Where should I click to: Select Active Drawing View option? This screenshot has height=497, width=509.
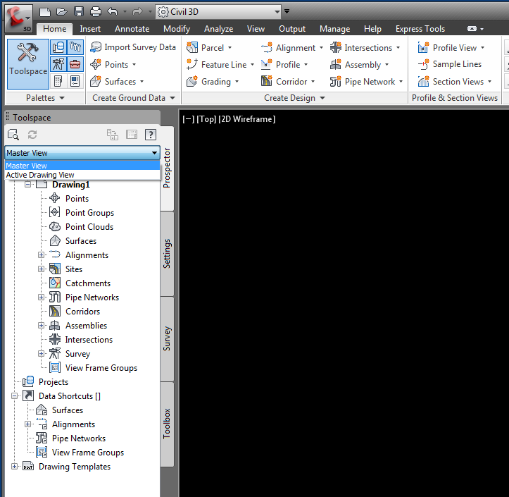(82, 175)
